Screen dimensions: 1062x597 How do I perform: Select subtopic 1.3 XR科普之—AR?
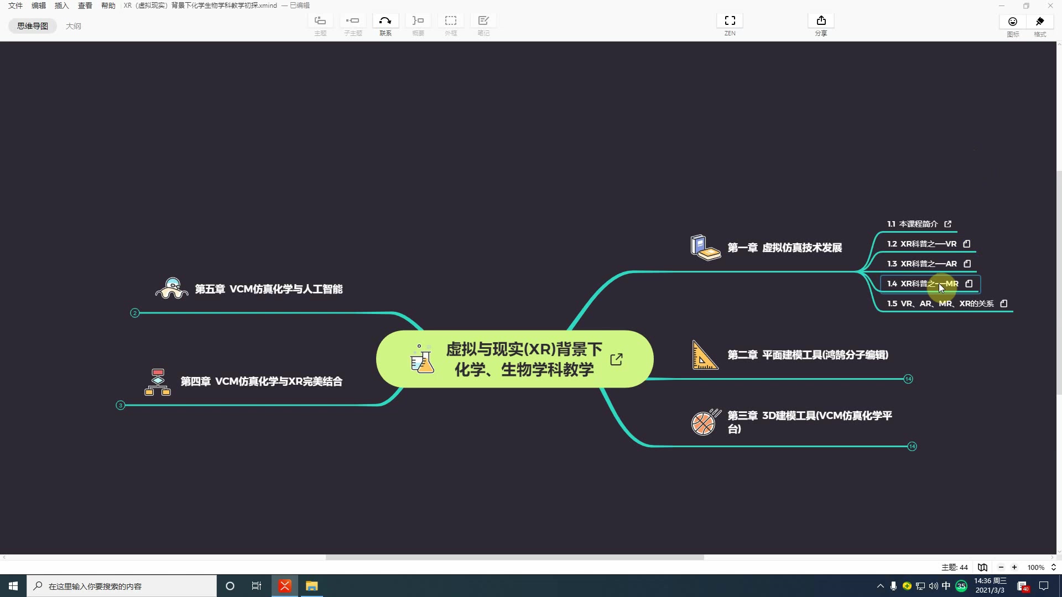(922, 264)
